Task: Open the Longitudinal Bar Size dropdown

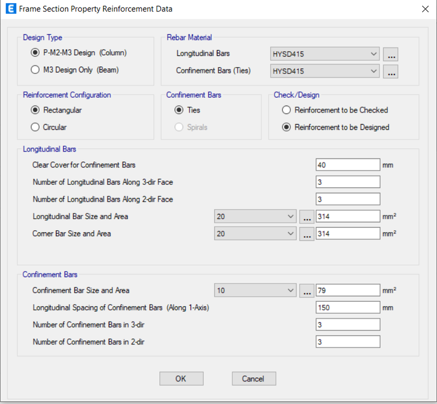Action: click(x=255, y=216)
